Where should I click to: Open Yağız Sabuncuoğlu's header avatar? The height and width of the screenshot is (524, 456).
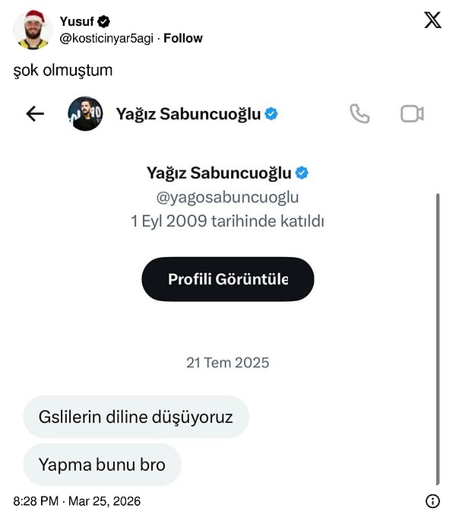point(85,114)
